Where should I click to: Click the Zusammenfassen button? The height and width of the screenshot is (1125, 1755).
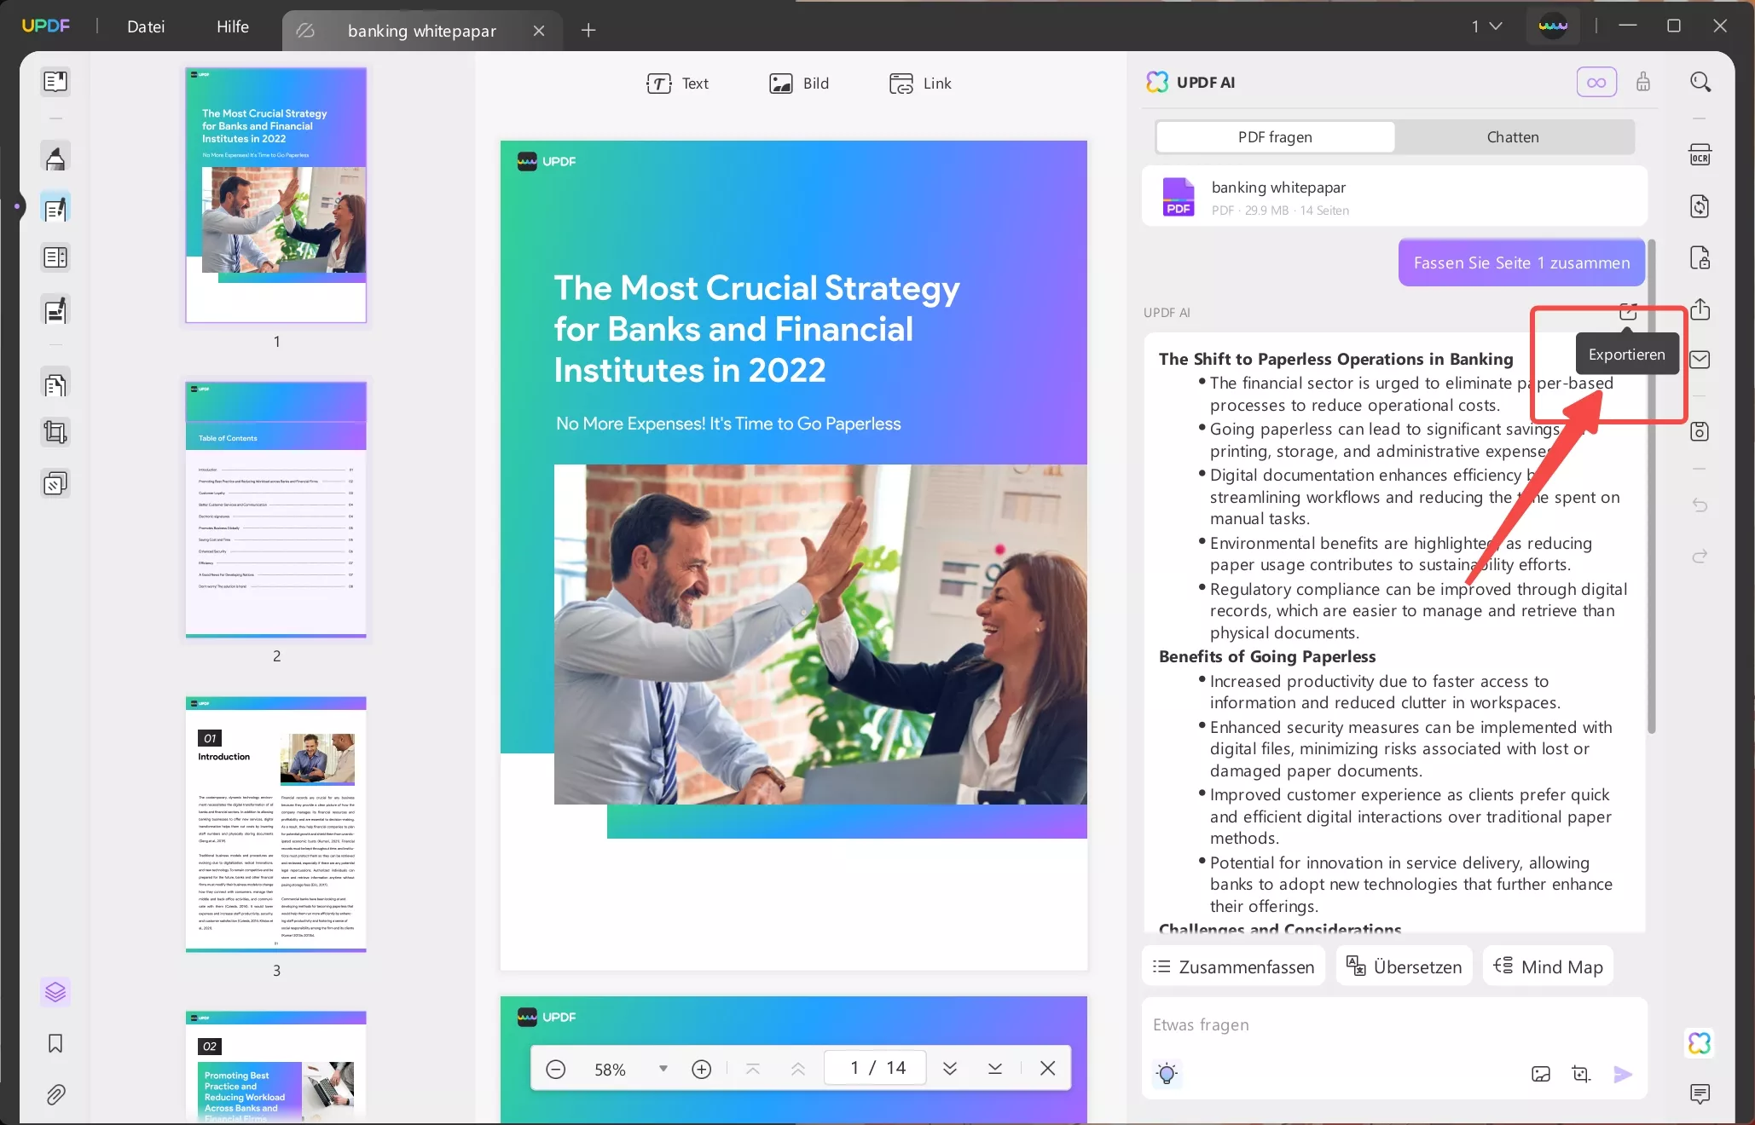click(1233, 966)
